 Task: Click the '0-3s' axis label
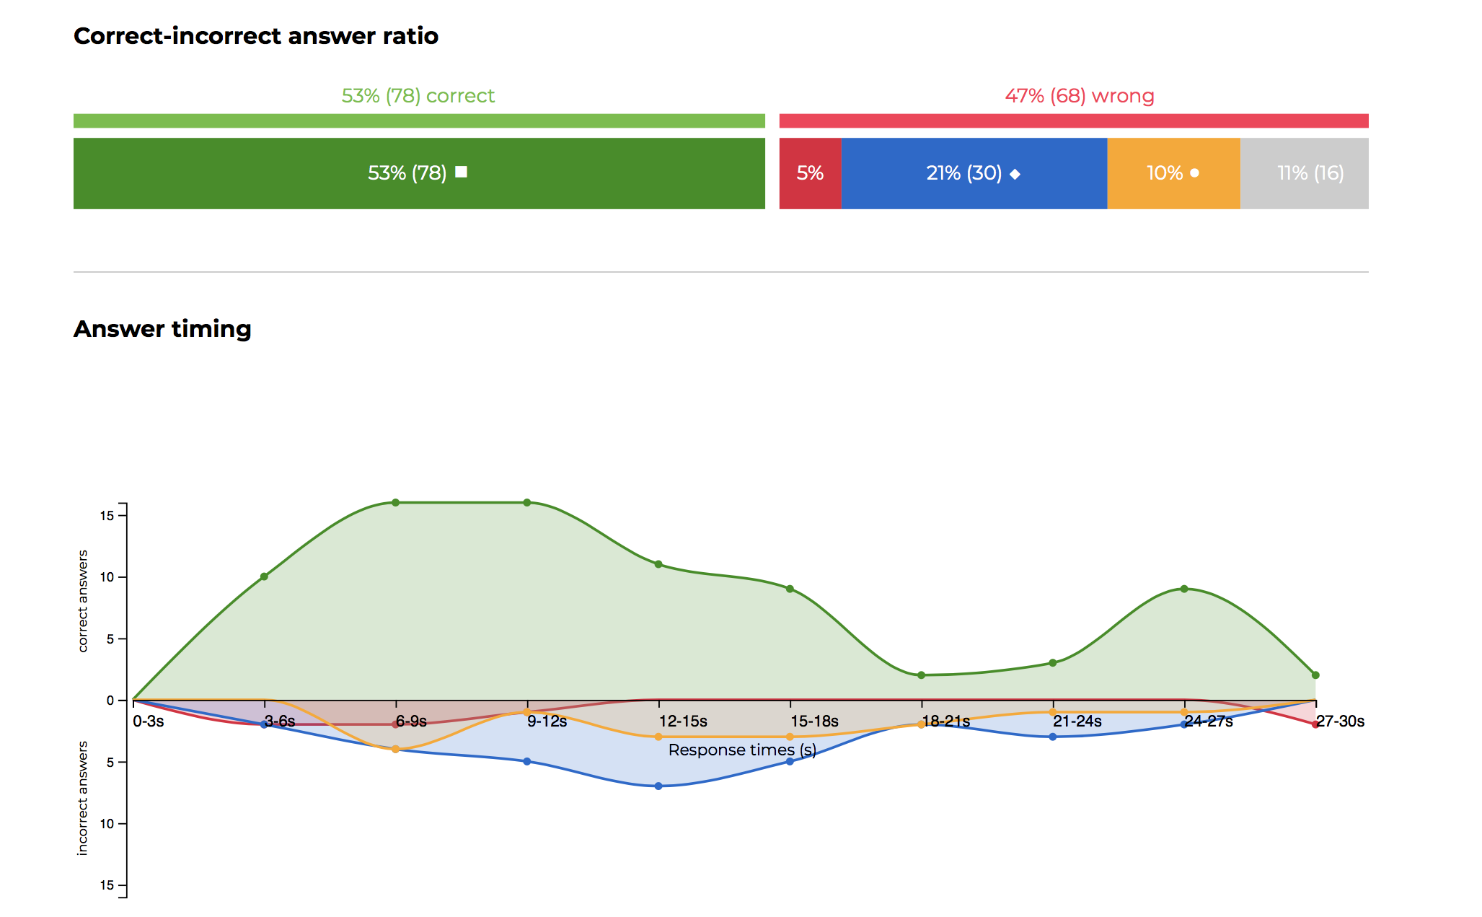[149, 721]
